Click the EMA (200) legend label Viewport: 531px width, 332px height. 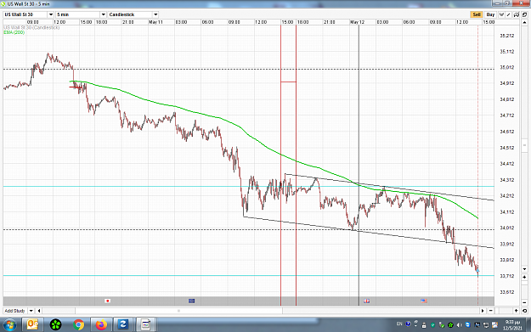14,32
